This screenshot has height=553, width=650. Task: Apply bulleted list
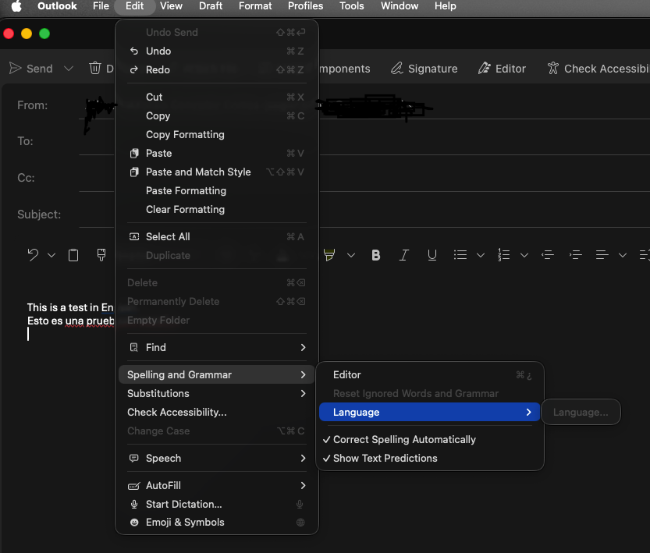coord(460,255)
